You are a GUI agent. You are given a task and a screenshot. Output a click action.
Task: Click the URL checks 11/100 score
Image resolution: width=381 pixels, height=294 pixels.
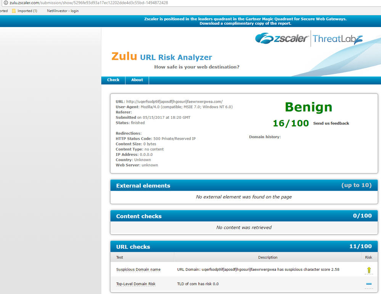click(x=360, y=246)
